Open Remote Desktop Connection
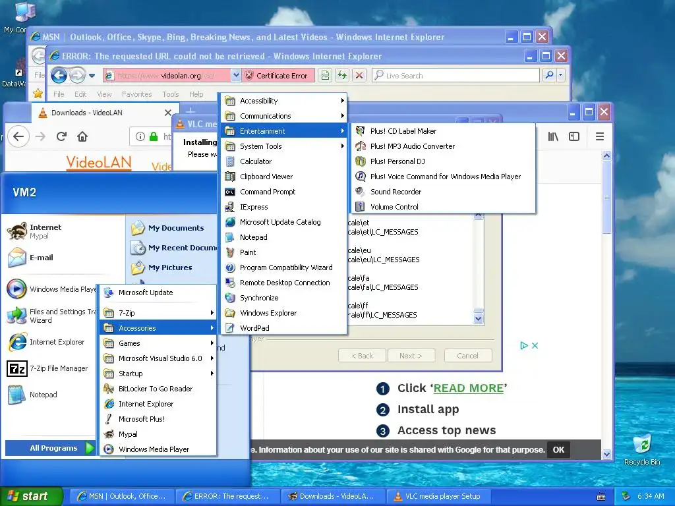 [284, 283]
